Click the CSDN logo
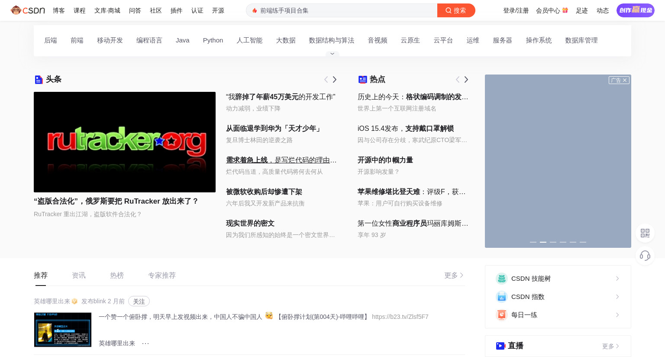The height and width of the screenshot is (357, 665). 28,10
